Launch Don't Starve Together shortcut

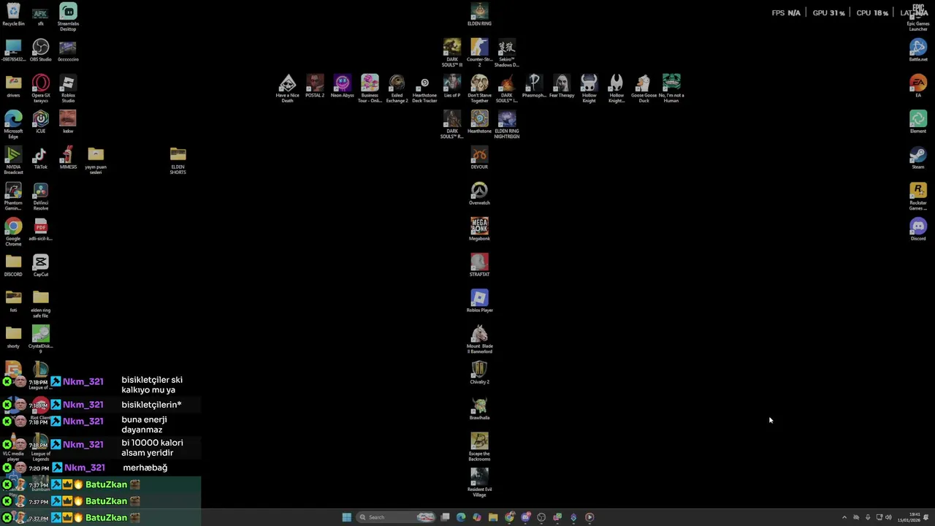(x=479, y=88)
